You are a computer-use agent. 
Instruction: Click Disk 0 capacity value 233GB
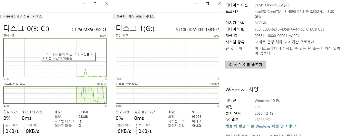(83, 112)
